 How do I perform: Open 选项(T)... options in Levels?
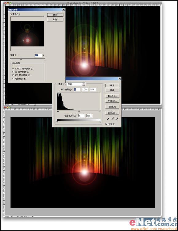[112, 113]
